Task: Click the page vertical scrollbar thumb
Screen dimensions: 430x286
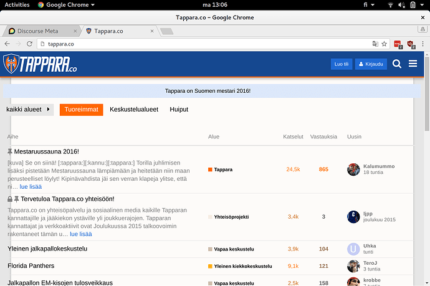Action: tap(427, 94)
